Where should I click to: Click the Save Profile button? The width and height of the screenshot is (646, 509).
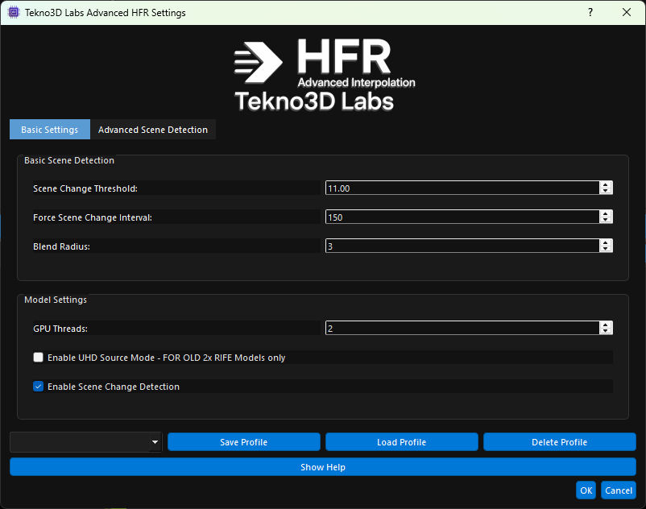(x=244, y=442)
